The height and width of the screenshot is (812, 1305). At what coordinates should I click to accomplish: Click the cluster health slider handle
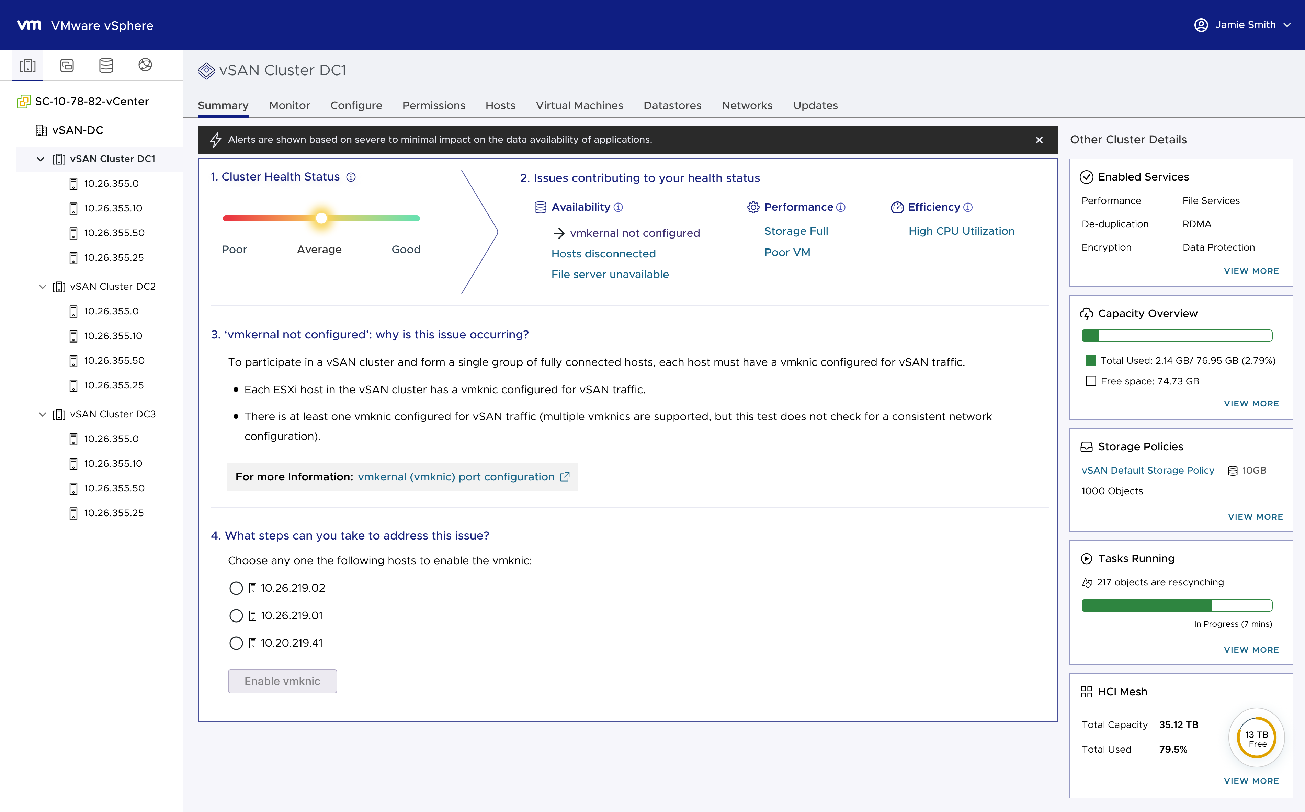[x=321, y=218]
